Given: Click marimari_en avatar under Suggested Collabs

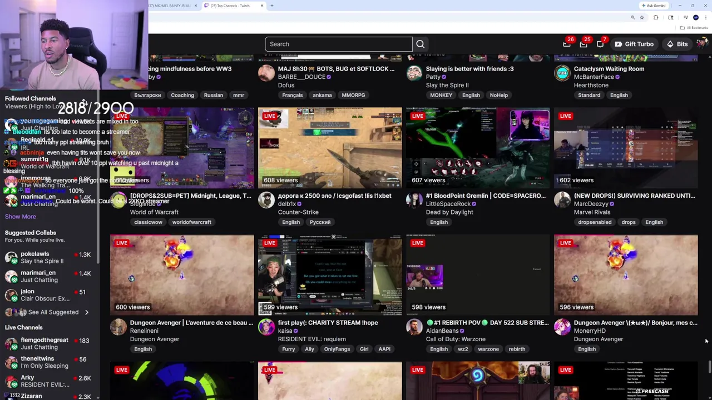Looking at the screenshot, I should pos(11,276).
